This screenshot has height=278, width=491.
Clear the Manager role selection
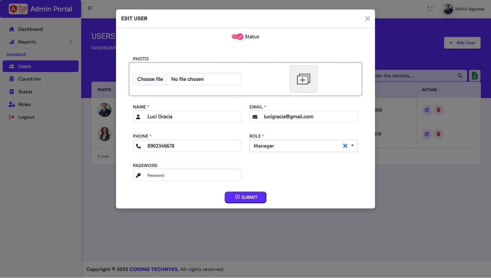click(x=345, y=146)
